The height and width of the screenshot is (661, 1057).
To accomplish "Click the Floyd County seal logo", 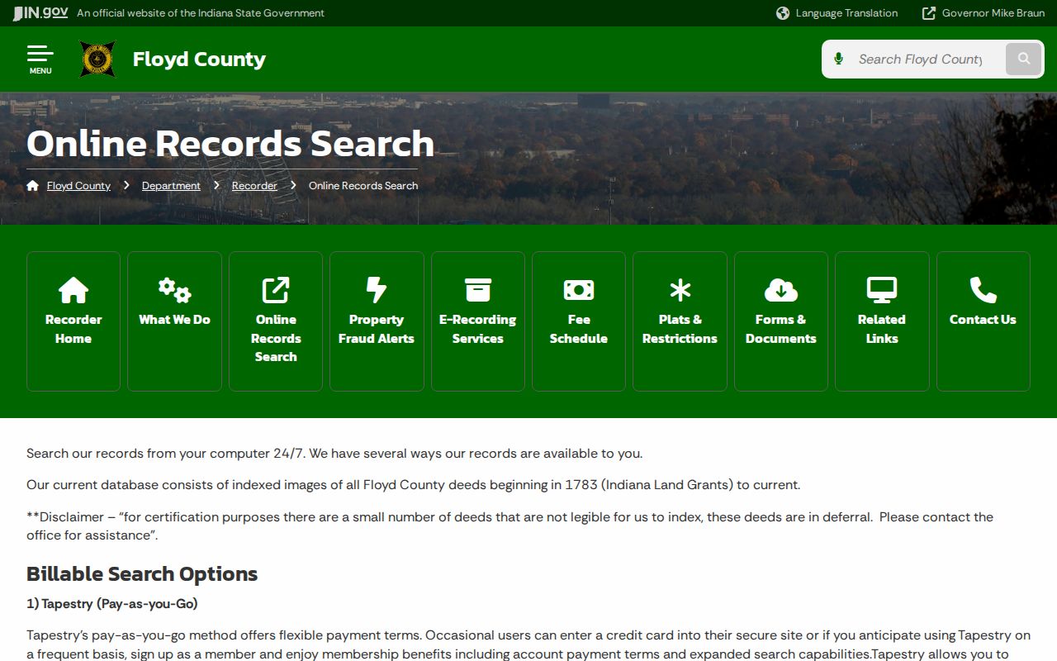I will [x=97, y=59].
